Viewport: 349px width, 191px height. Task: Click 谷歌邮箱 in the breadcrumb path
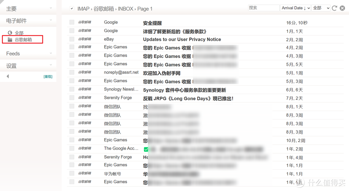pos(103,9)
